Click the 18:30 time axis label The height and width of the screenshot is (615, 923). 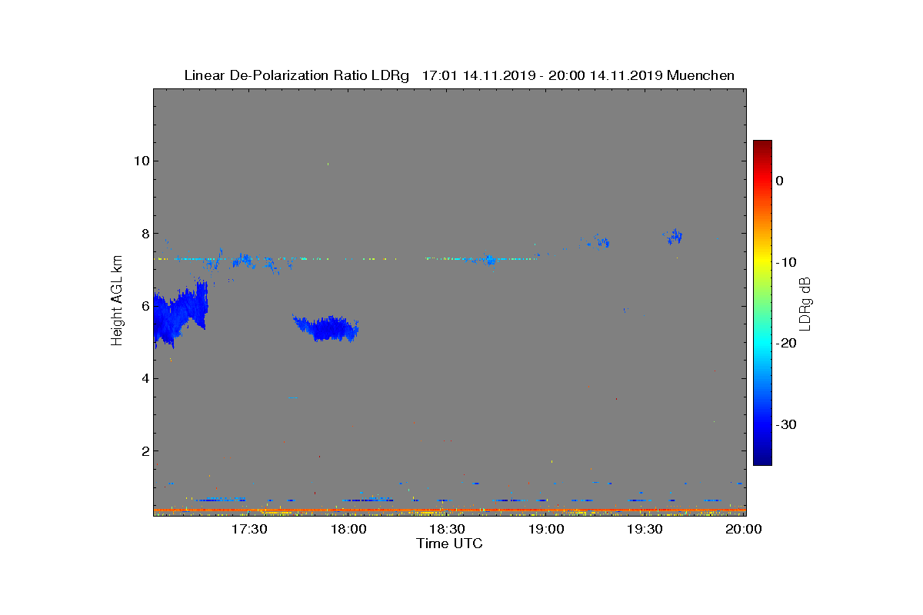(x=447, y=530)
